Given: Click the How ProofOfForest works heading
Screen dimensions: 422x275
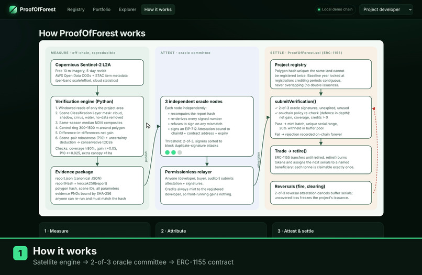Looking at the screenshot, I should click(x=92, y=33).
